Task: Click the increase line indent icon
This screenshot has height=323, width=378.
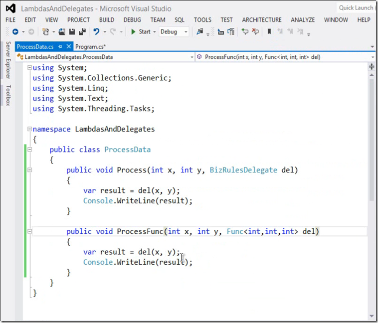Action: pyautogui.click(x=231, y=31)
